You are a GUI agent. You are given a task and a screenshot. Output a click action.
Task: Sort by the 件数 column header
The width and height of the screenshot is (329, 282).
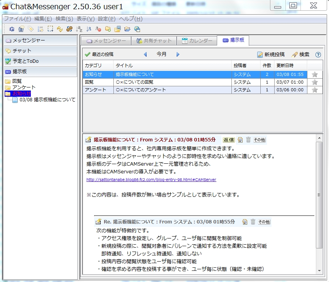[267, 65]
